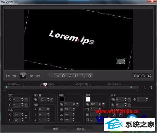Click the rotation Z stepper
Image resolution: width=157 pixels, height=133 pixels.
coord(48,119)
